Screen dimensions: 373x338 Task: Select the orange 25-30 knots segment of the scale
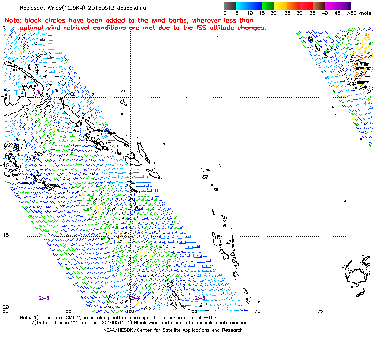pyautogui.click(x=293, y=6)
